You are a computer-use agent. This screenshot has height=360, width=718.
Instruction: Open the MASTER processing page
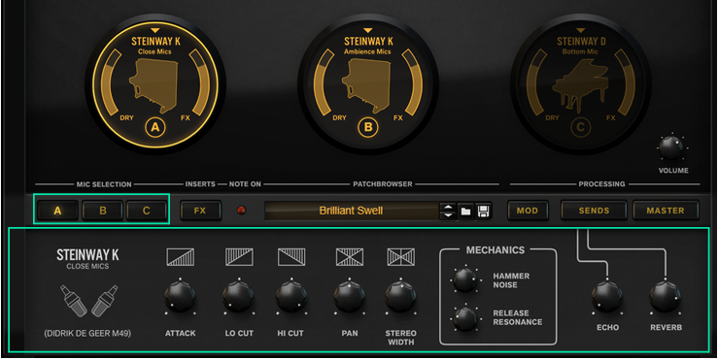tap(666, 211)
